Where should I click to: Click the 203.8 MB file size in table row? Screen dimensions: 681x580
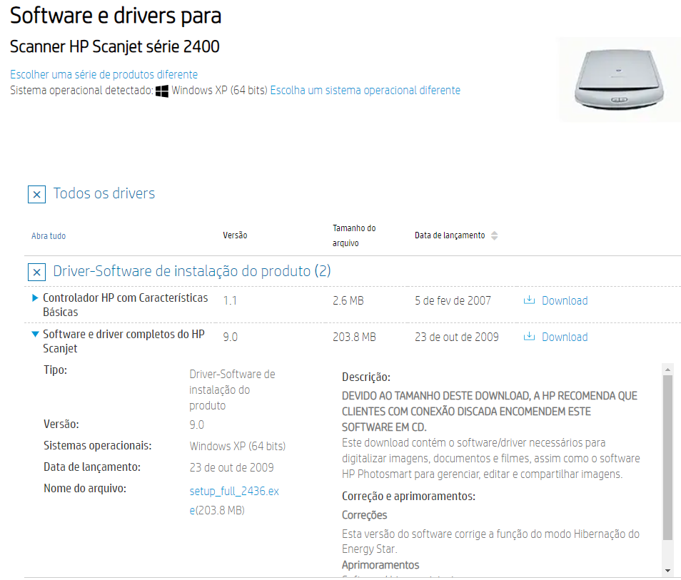point(354,337)
